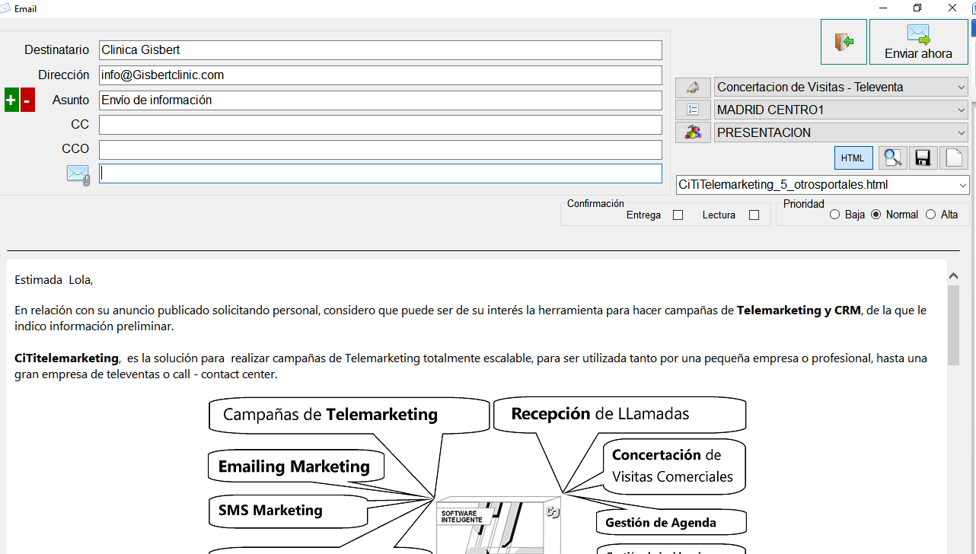Click the Email window title icon
The width and height of the screenshot is (976, 554).
pyautogui.click(x=6, y=8)
